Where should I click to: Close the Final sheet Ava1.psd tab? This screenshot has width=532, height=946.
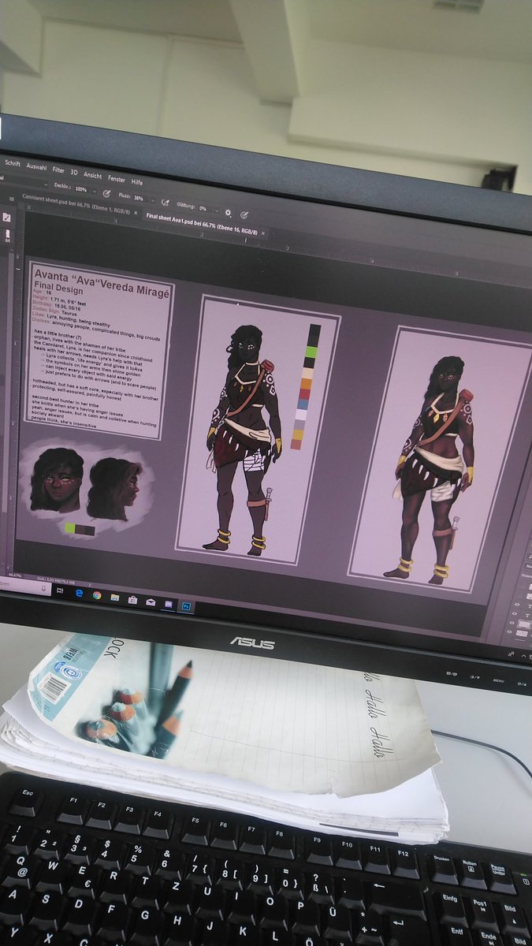click(262, 233)
